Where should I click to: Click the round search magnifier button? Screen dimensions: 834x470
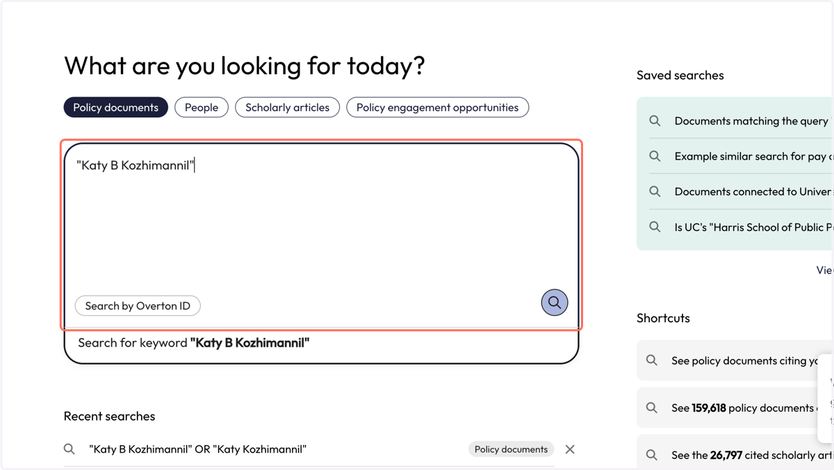pyautogui.click(x=555, y=303)
